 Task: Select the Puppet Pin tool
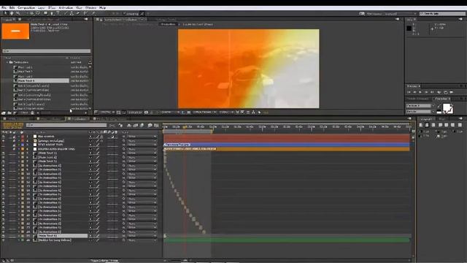[93, 13]
